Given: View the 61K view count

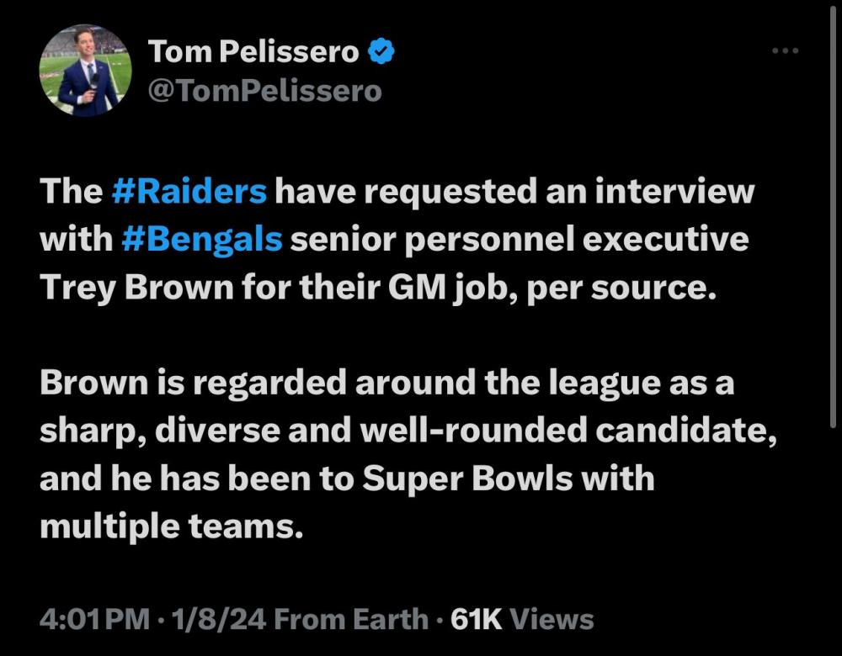Looking at the screenshot, I should (x=477, y=620).
